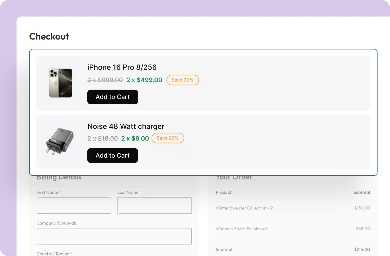This screenshot has height=256, width=390.
Task: Click the Checkout page heading
Action: pos(49,36)
